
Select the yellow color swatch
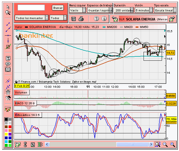[6, 134]
